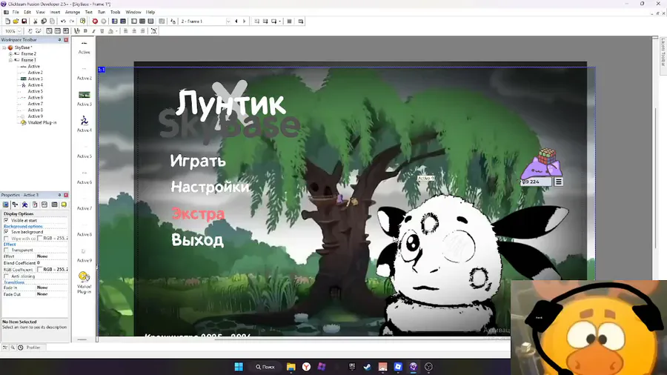Click the Cut scissors icon
The width and height of the screenshot is (667, 375).
tap(36, 21)
